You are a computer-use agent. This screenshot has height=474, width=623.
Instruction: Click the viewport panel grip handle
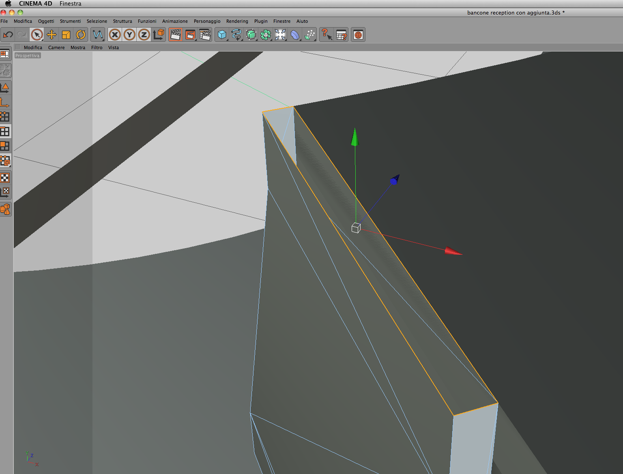pos(17,47)
